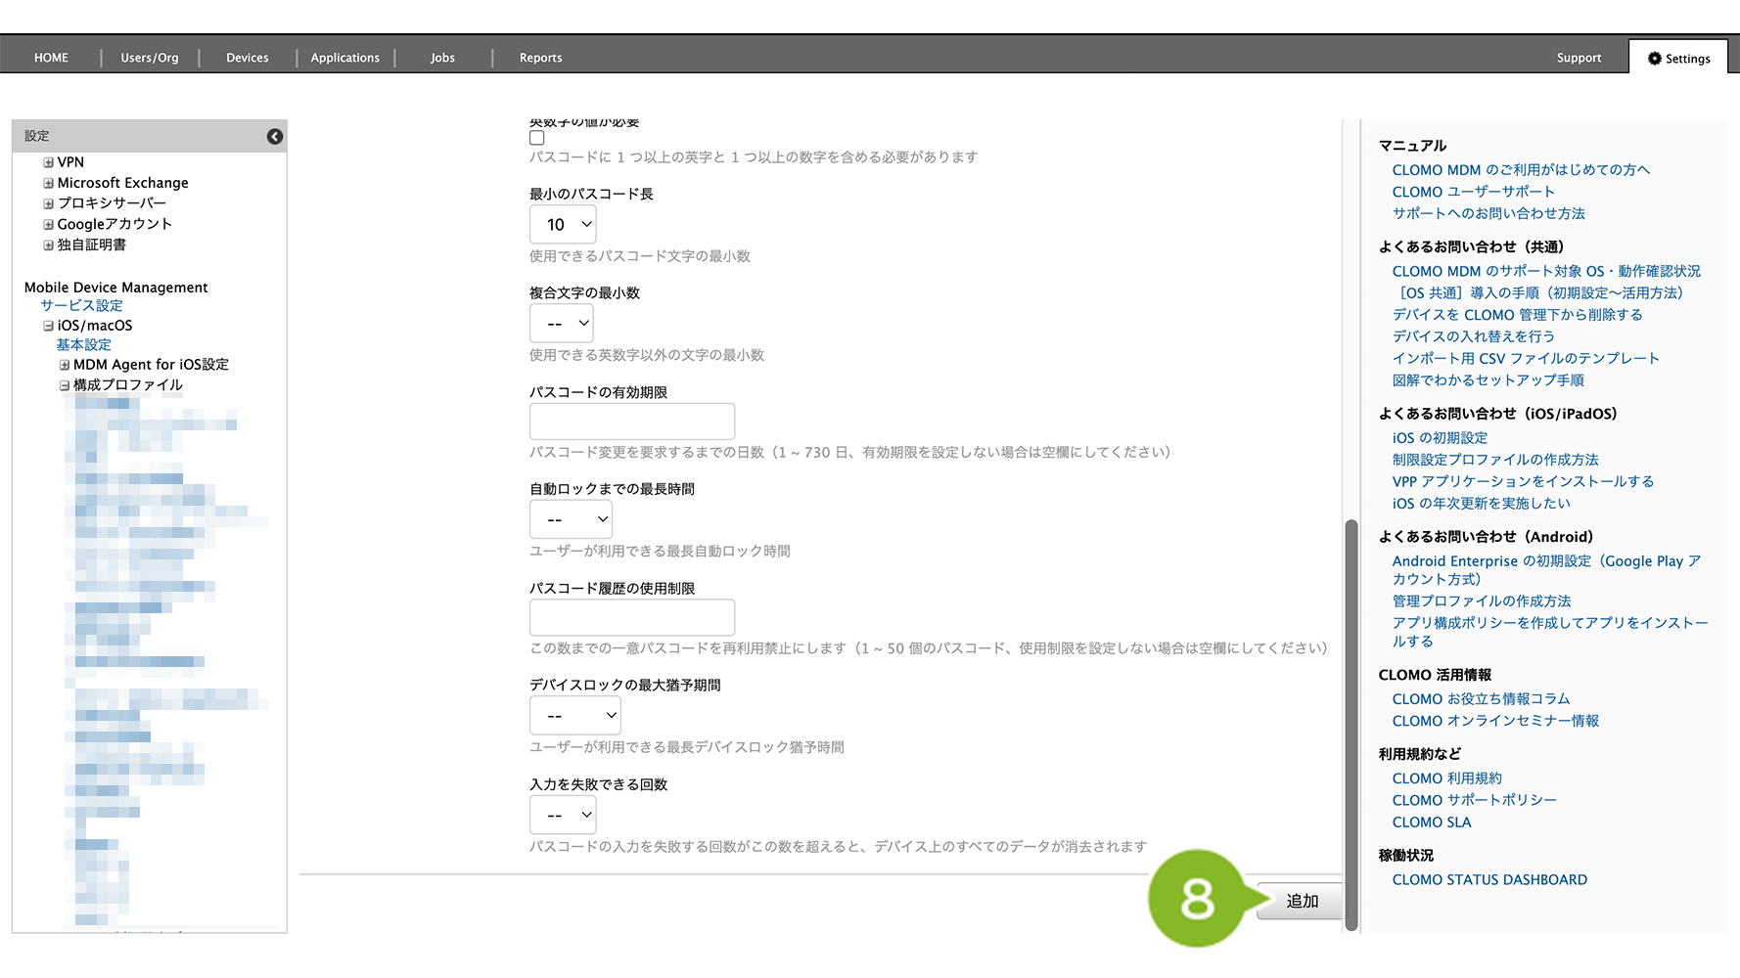Open the 最小のパスコード長 dropdown
Viewport: 1740px width, 978px height.
(x=563, y=225)
